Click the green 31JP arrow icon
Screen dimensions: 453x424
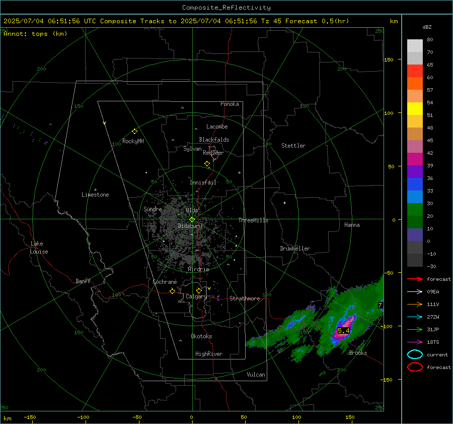click(x=415, y=329)
